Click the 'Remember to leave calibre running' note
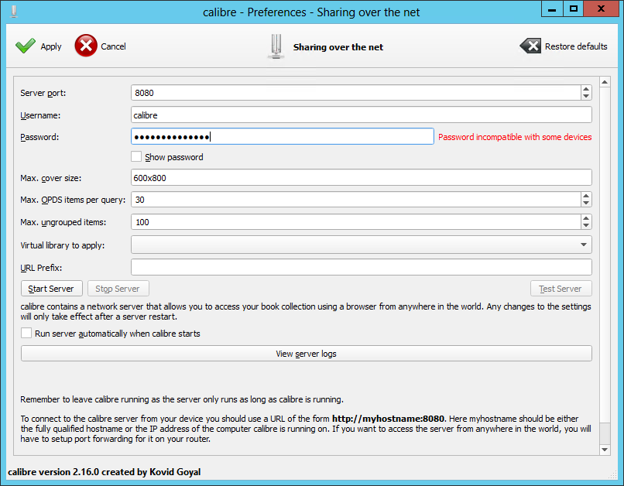The image size is (624, 486). pos(182,399)
